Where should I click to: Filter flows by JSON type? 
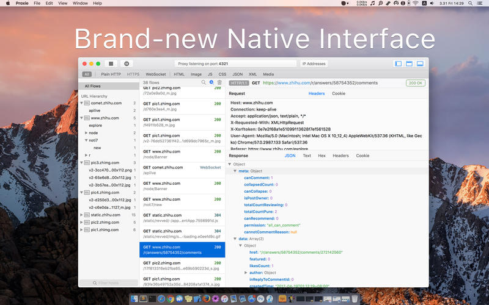pyautogui.click(x=238, y=74)
